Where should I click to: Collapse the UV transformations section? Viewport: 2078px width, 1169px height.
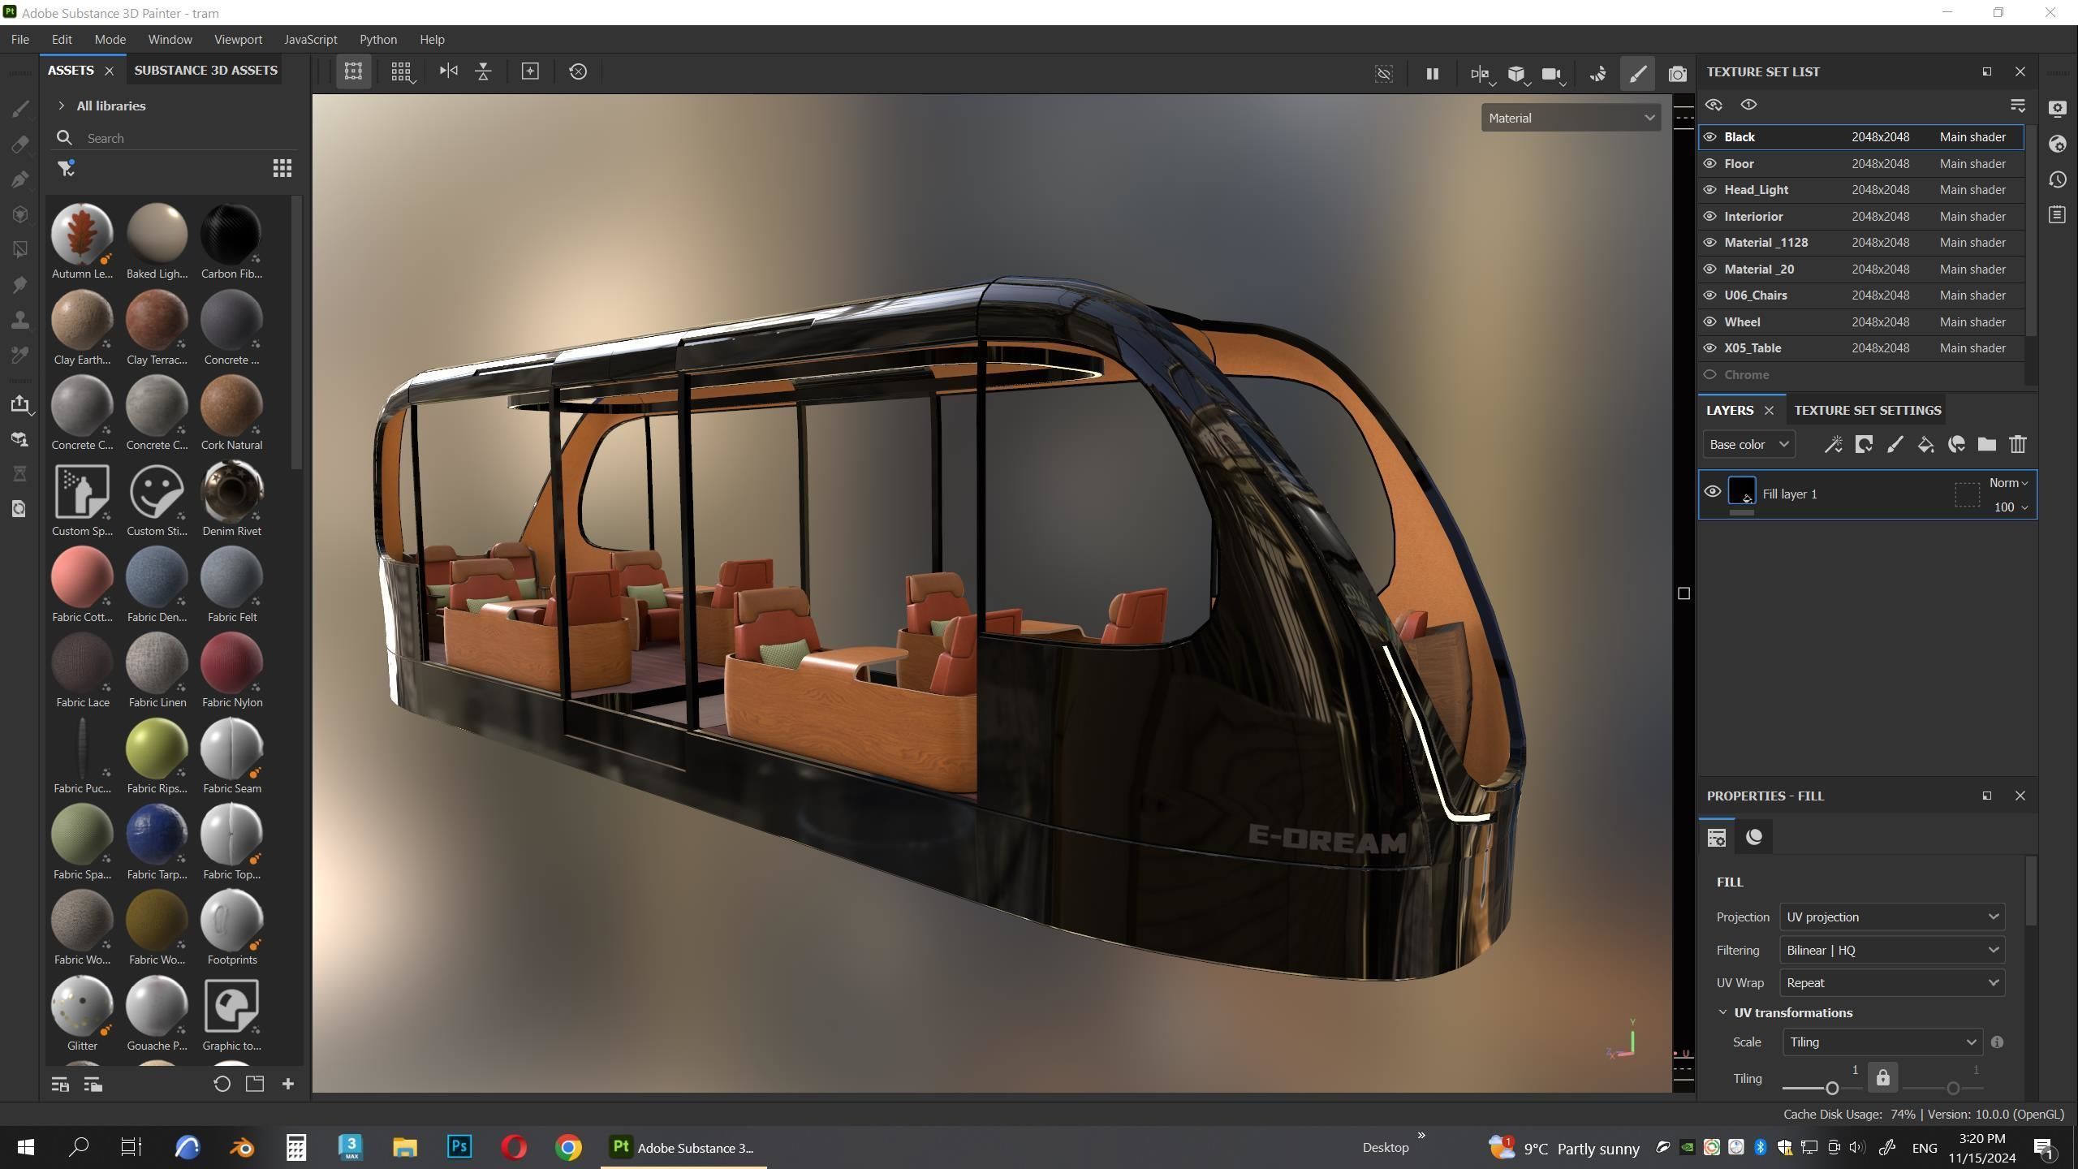(1722, 1012)
